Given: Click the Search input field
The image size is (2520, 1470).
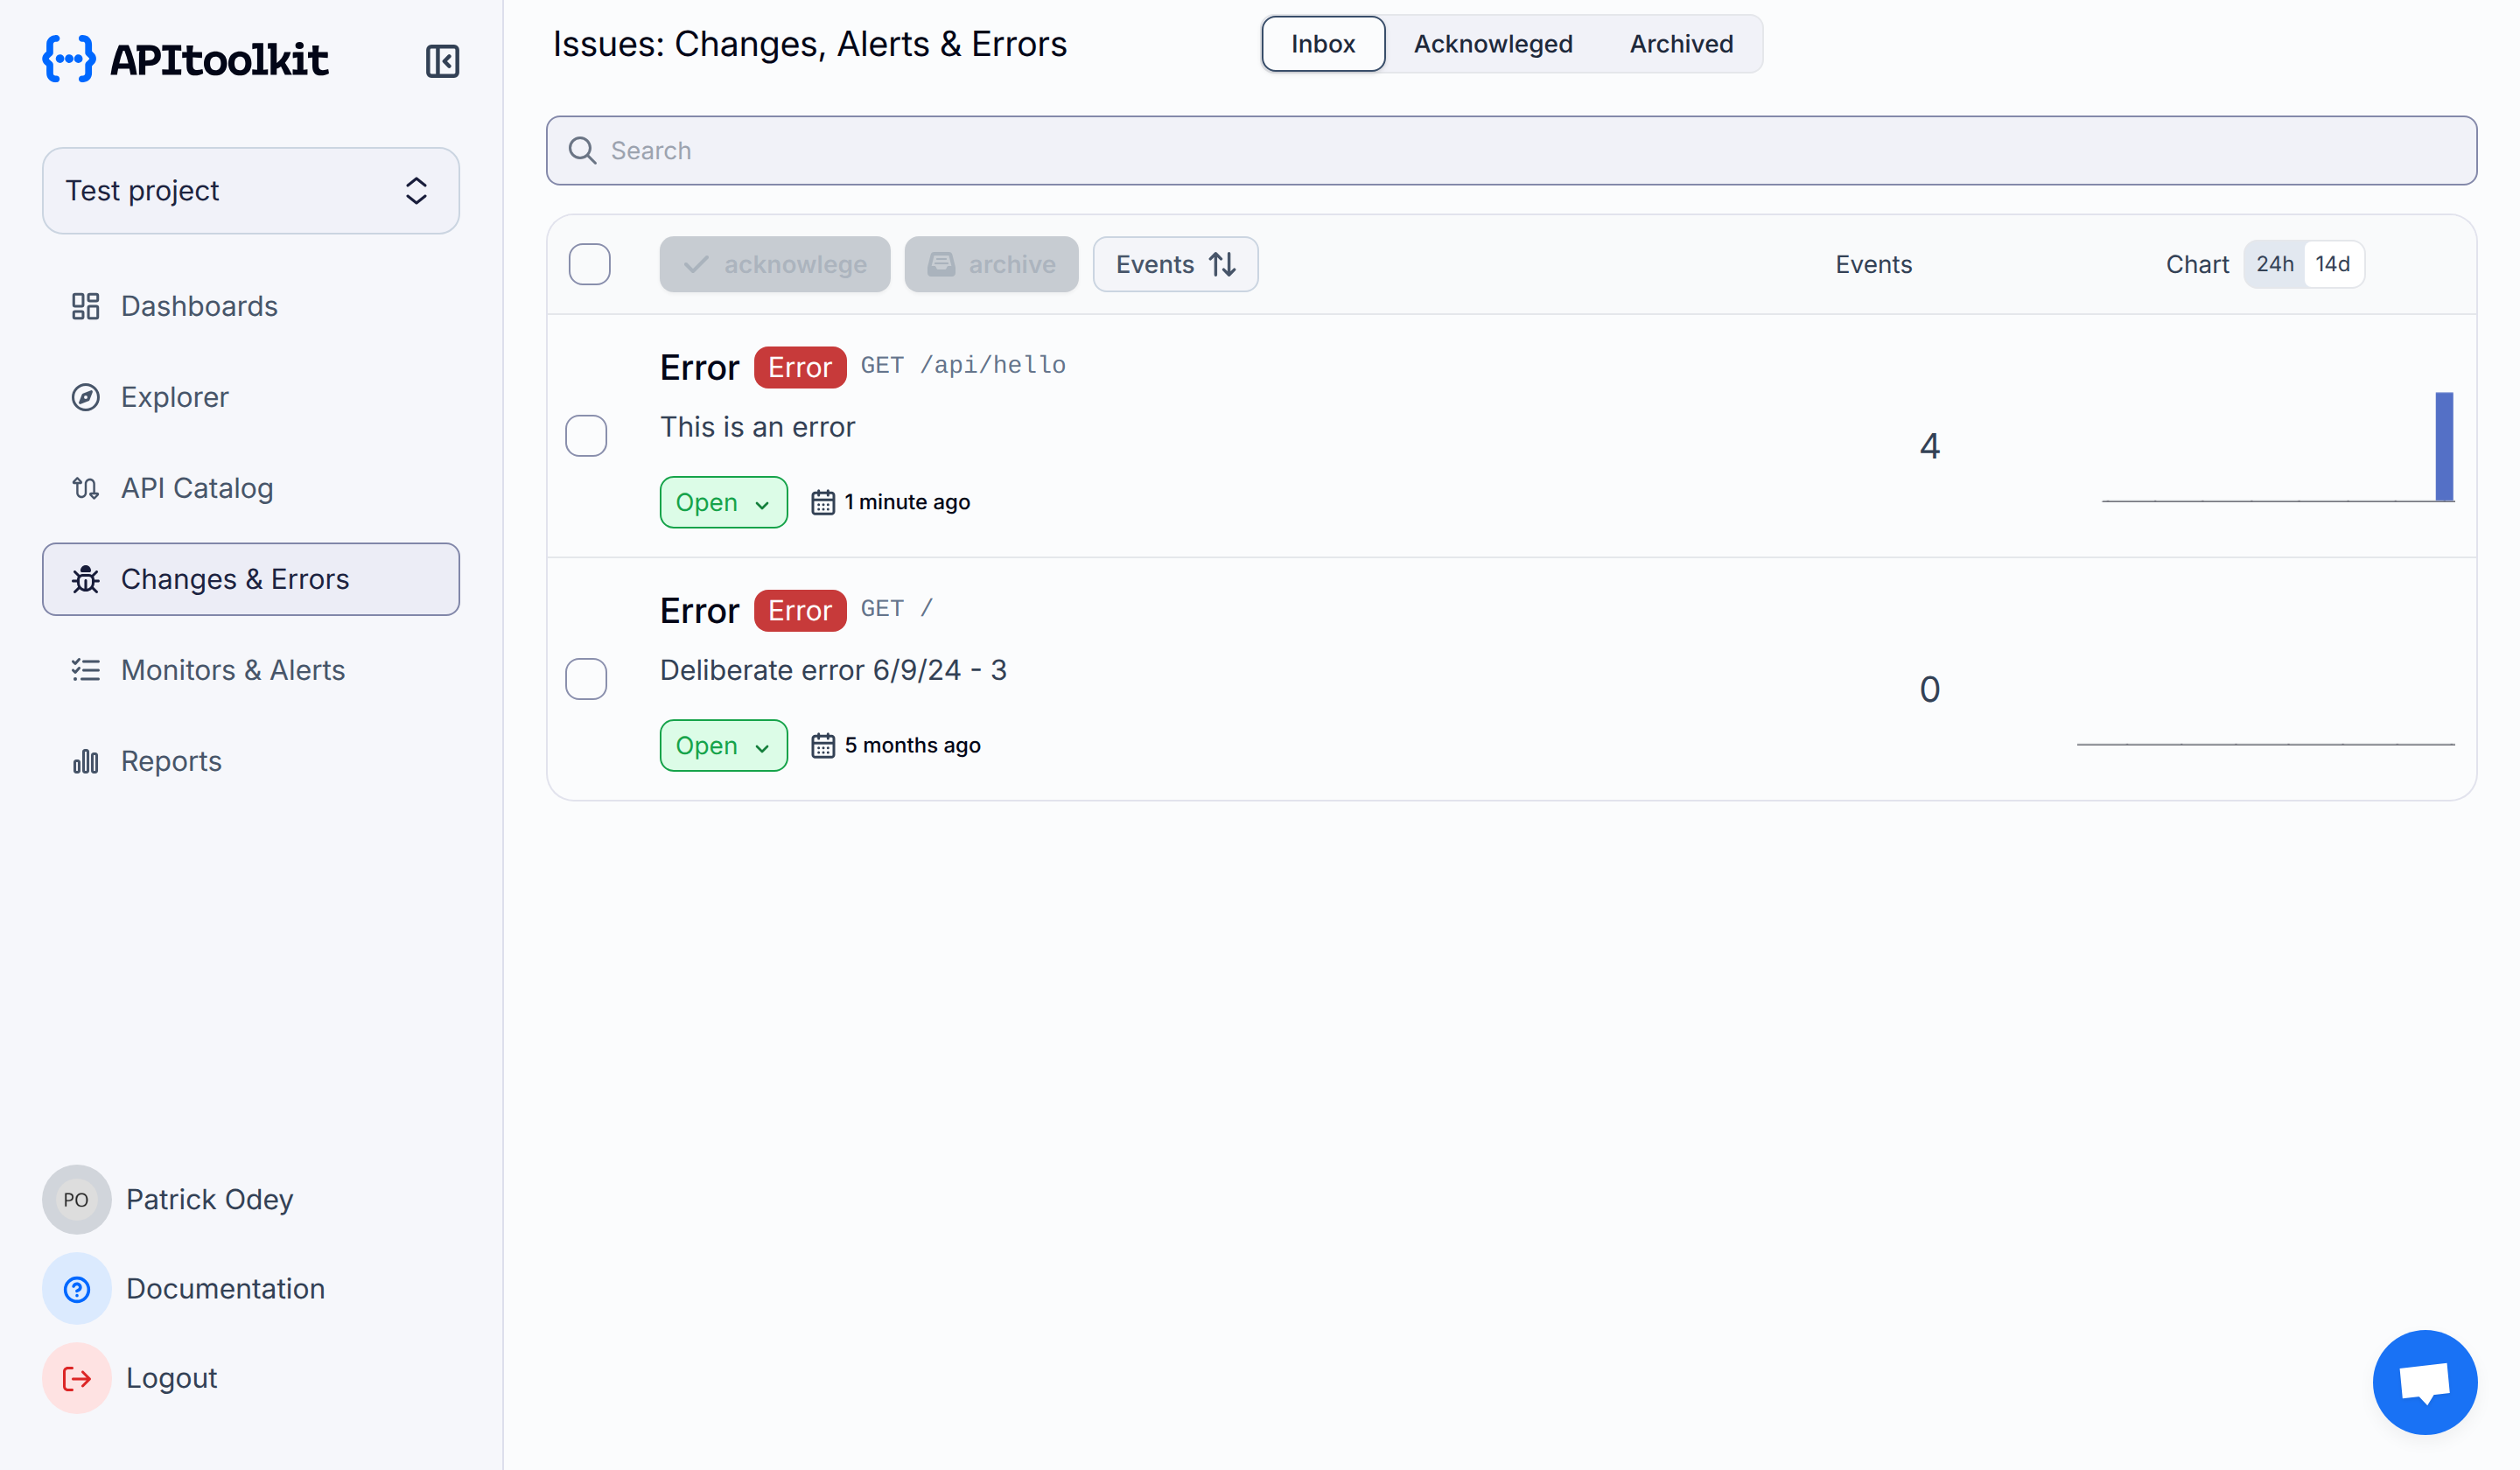Looking at the screenshot, I should [1510, 150].
